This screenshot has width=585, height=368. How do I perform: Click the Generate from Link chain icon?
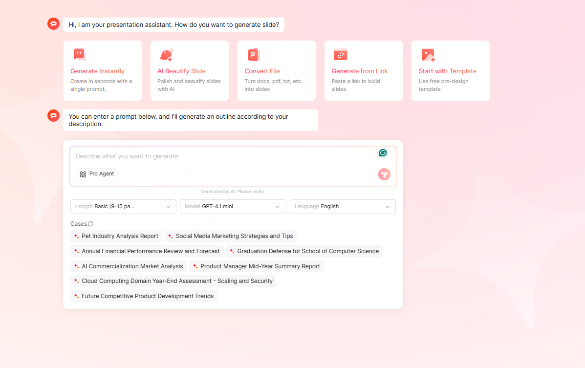[340, 54]
